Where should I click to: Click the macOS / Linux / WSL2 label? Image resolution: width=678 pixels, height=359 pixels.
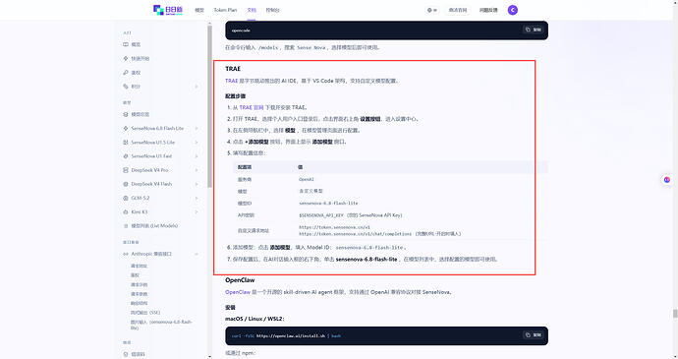point(254,319)
